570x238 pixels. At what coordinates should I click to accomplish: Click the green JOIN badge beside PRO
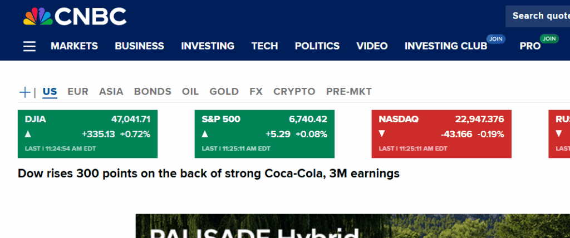point(549,39)
